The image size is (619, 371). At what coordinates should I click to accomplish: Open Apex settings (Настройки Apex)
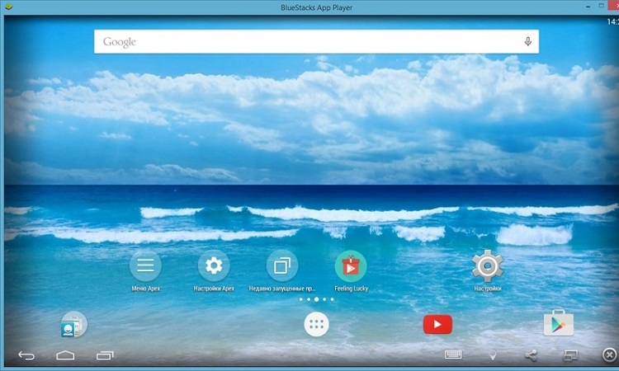[214, 265]
